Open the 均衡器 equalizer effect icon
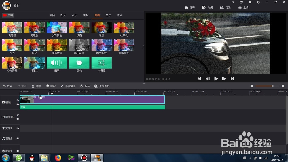Image resolution: width=288 pixels, height=162 pixels. [x=102, y=63]
